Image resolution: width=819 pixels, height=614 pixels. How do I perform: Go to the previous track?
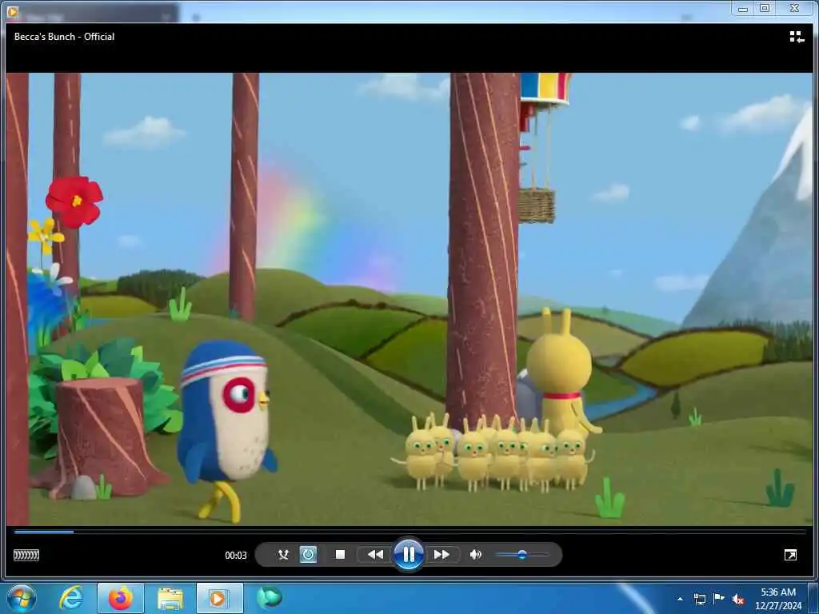[375, 555]
